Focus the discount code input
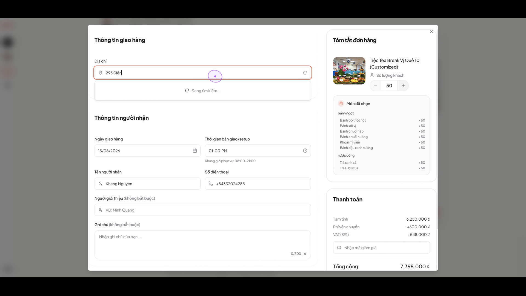 pos(381,247)
